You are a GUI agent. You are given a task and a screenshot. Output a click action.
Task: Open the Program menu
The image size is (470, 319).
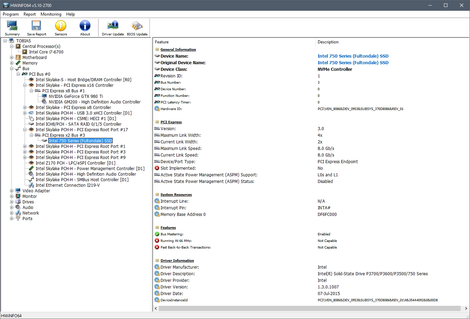(x=11, y=14)
